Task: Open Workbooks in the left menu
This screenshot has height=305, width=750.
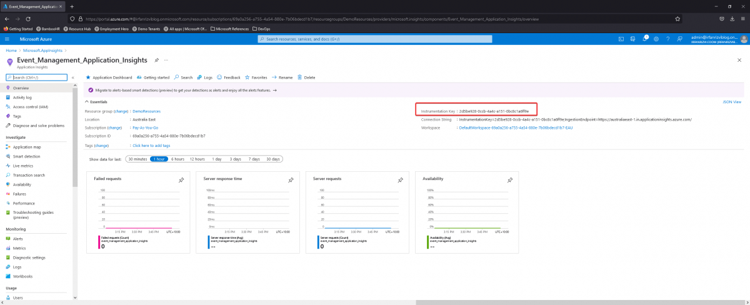Action: pyautogui.click(x=37, y=276)
